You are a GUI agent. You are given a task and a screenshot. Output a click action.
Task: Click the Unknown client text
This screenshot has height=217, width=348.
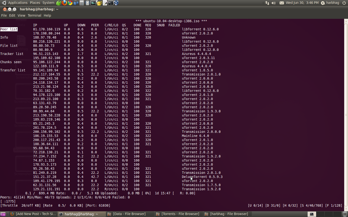click(188, 37)
